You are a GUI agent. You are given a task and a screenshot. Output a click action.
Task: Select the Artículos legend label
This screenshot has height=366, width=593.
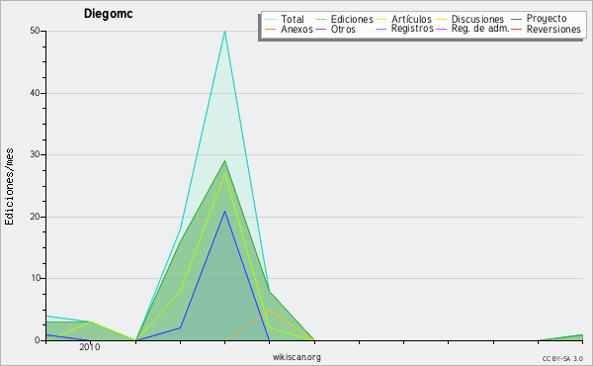tap(411, 19)
